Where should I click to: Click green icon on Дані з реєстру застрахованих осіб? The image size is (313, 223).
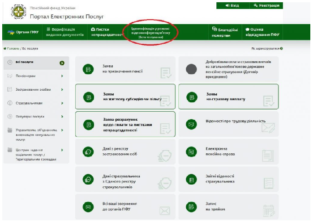(88, 152)
